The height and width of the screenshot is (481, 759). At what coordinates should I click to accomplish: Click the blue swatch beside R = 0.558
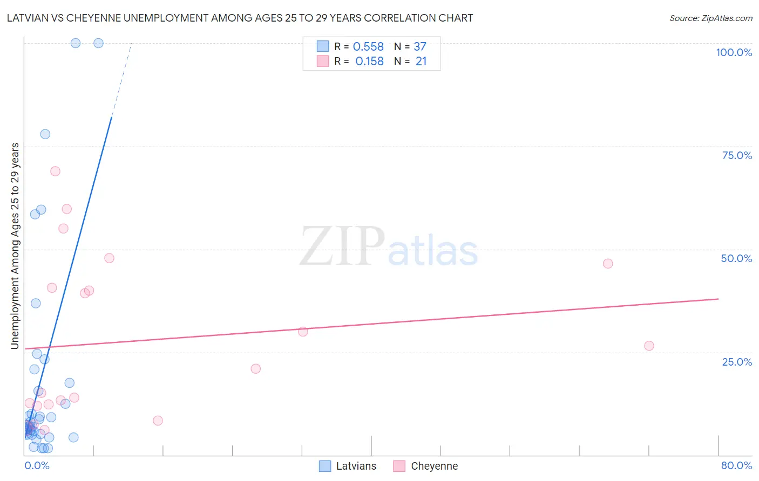pyautogui.click(x=323, y=46)
